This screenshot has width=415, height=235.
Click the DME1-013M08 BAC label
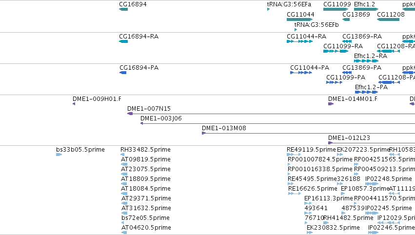224,128
